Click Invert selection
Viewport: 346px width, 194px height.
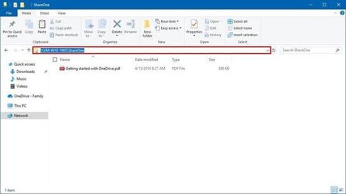coord(242,35)
